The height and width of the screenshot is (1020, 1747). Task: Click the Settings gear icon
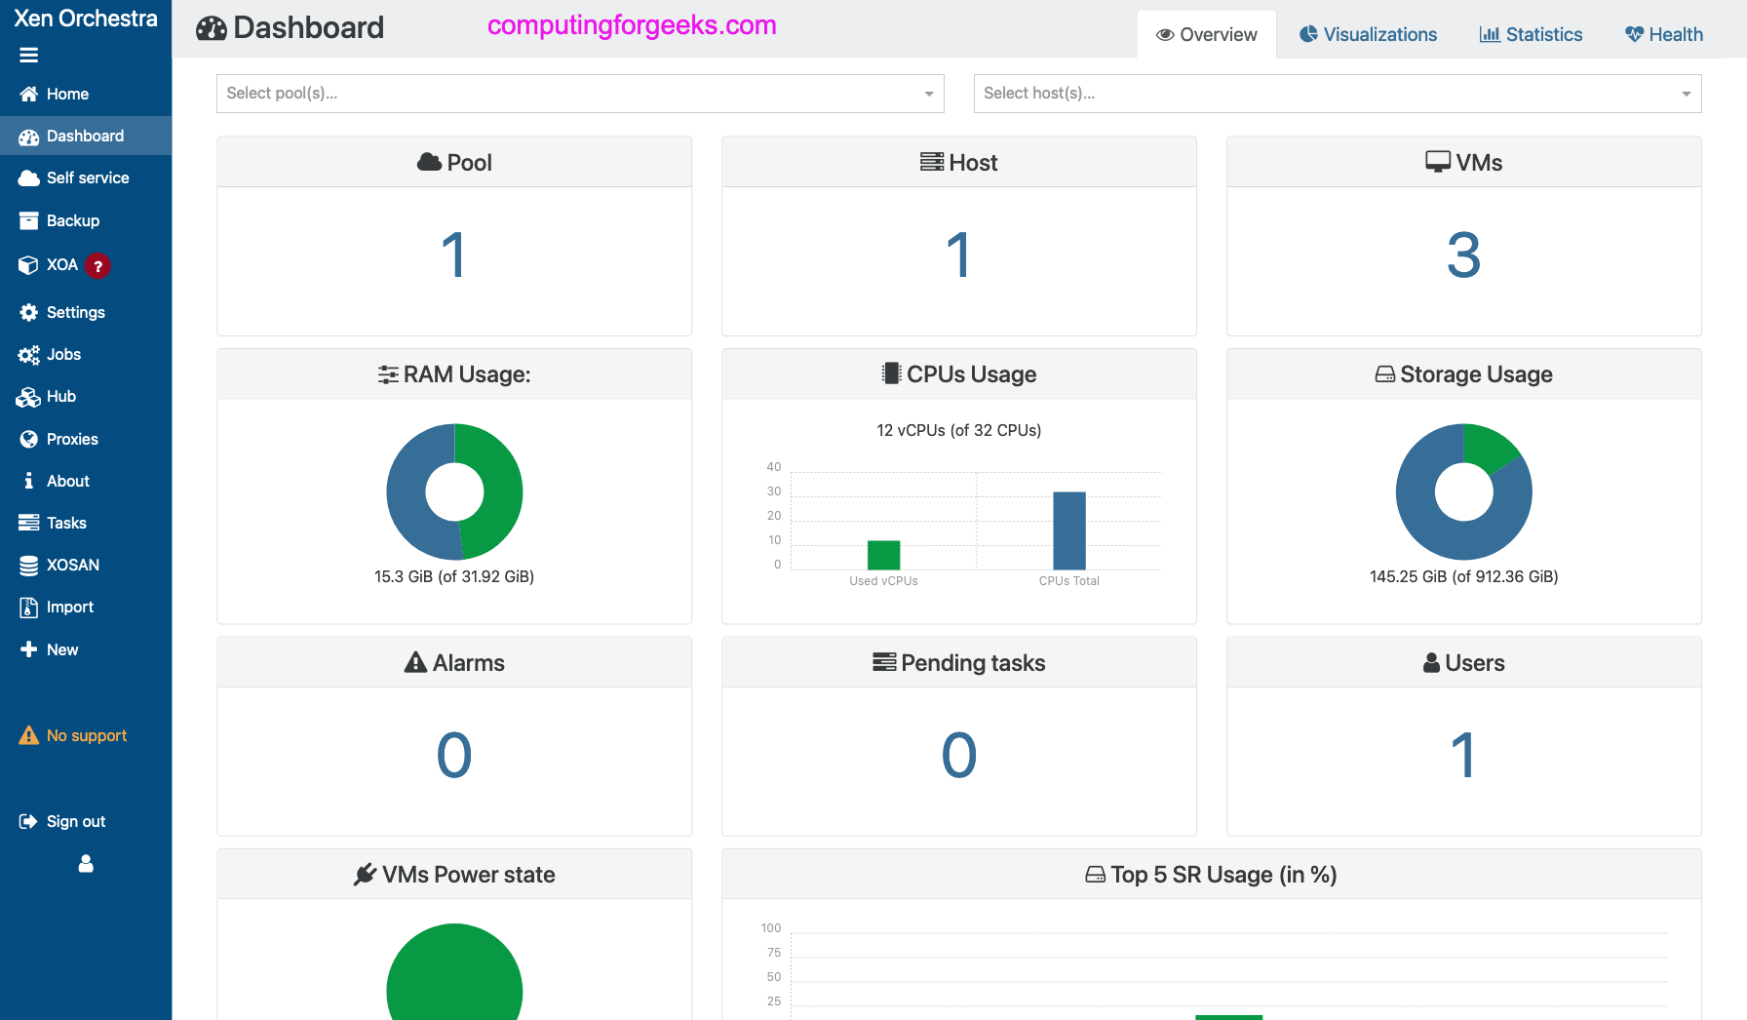pos(28,312)
